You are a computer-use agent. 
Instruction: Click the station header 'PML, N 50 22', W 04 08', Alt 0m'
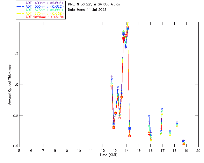pyautogui.click(x=95, y=4)
